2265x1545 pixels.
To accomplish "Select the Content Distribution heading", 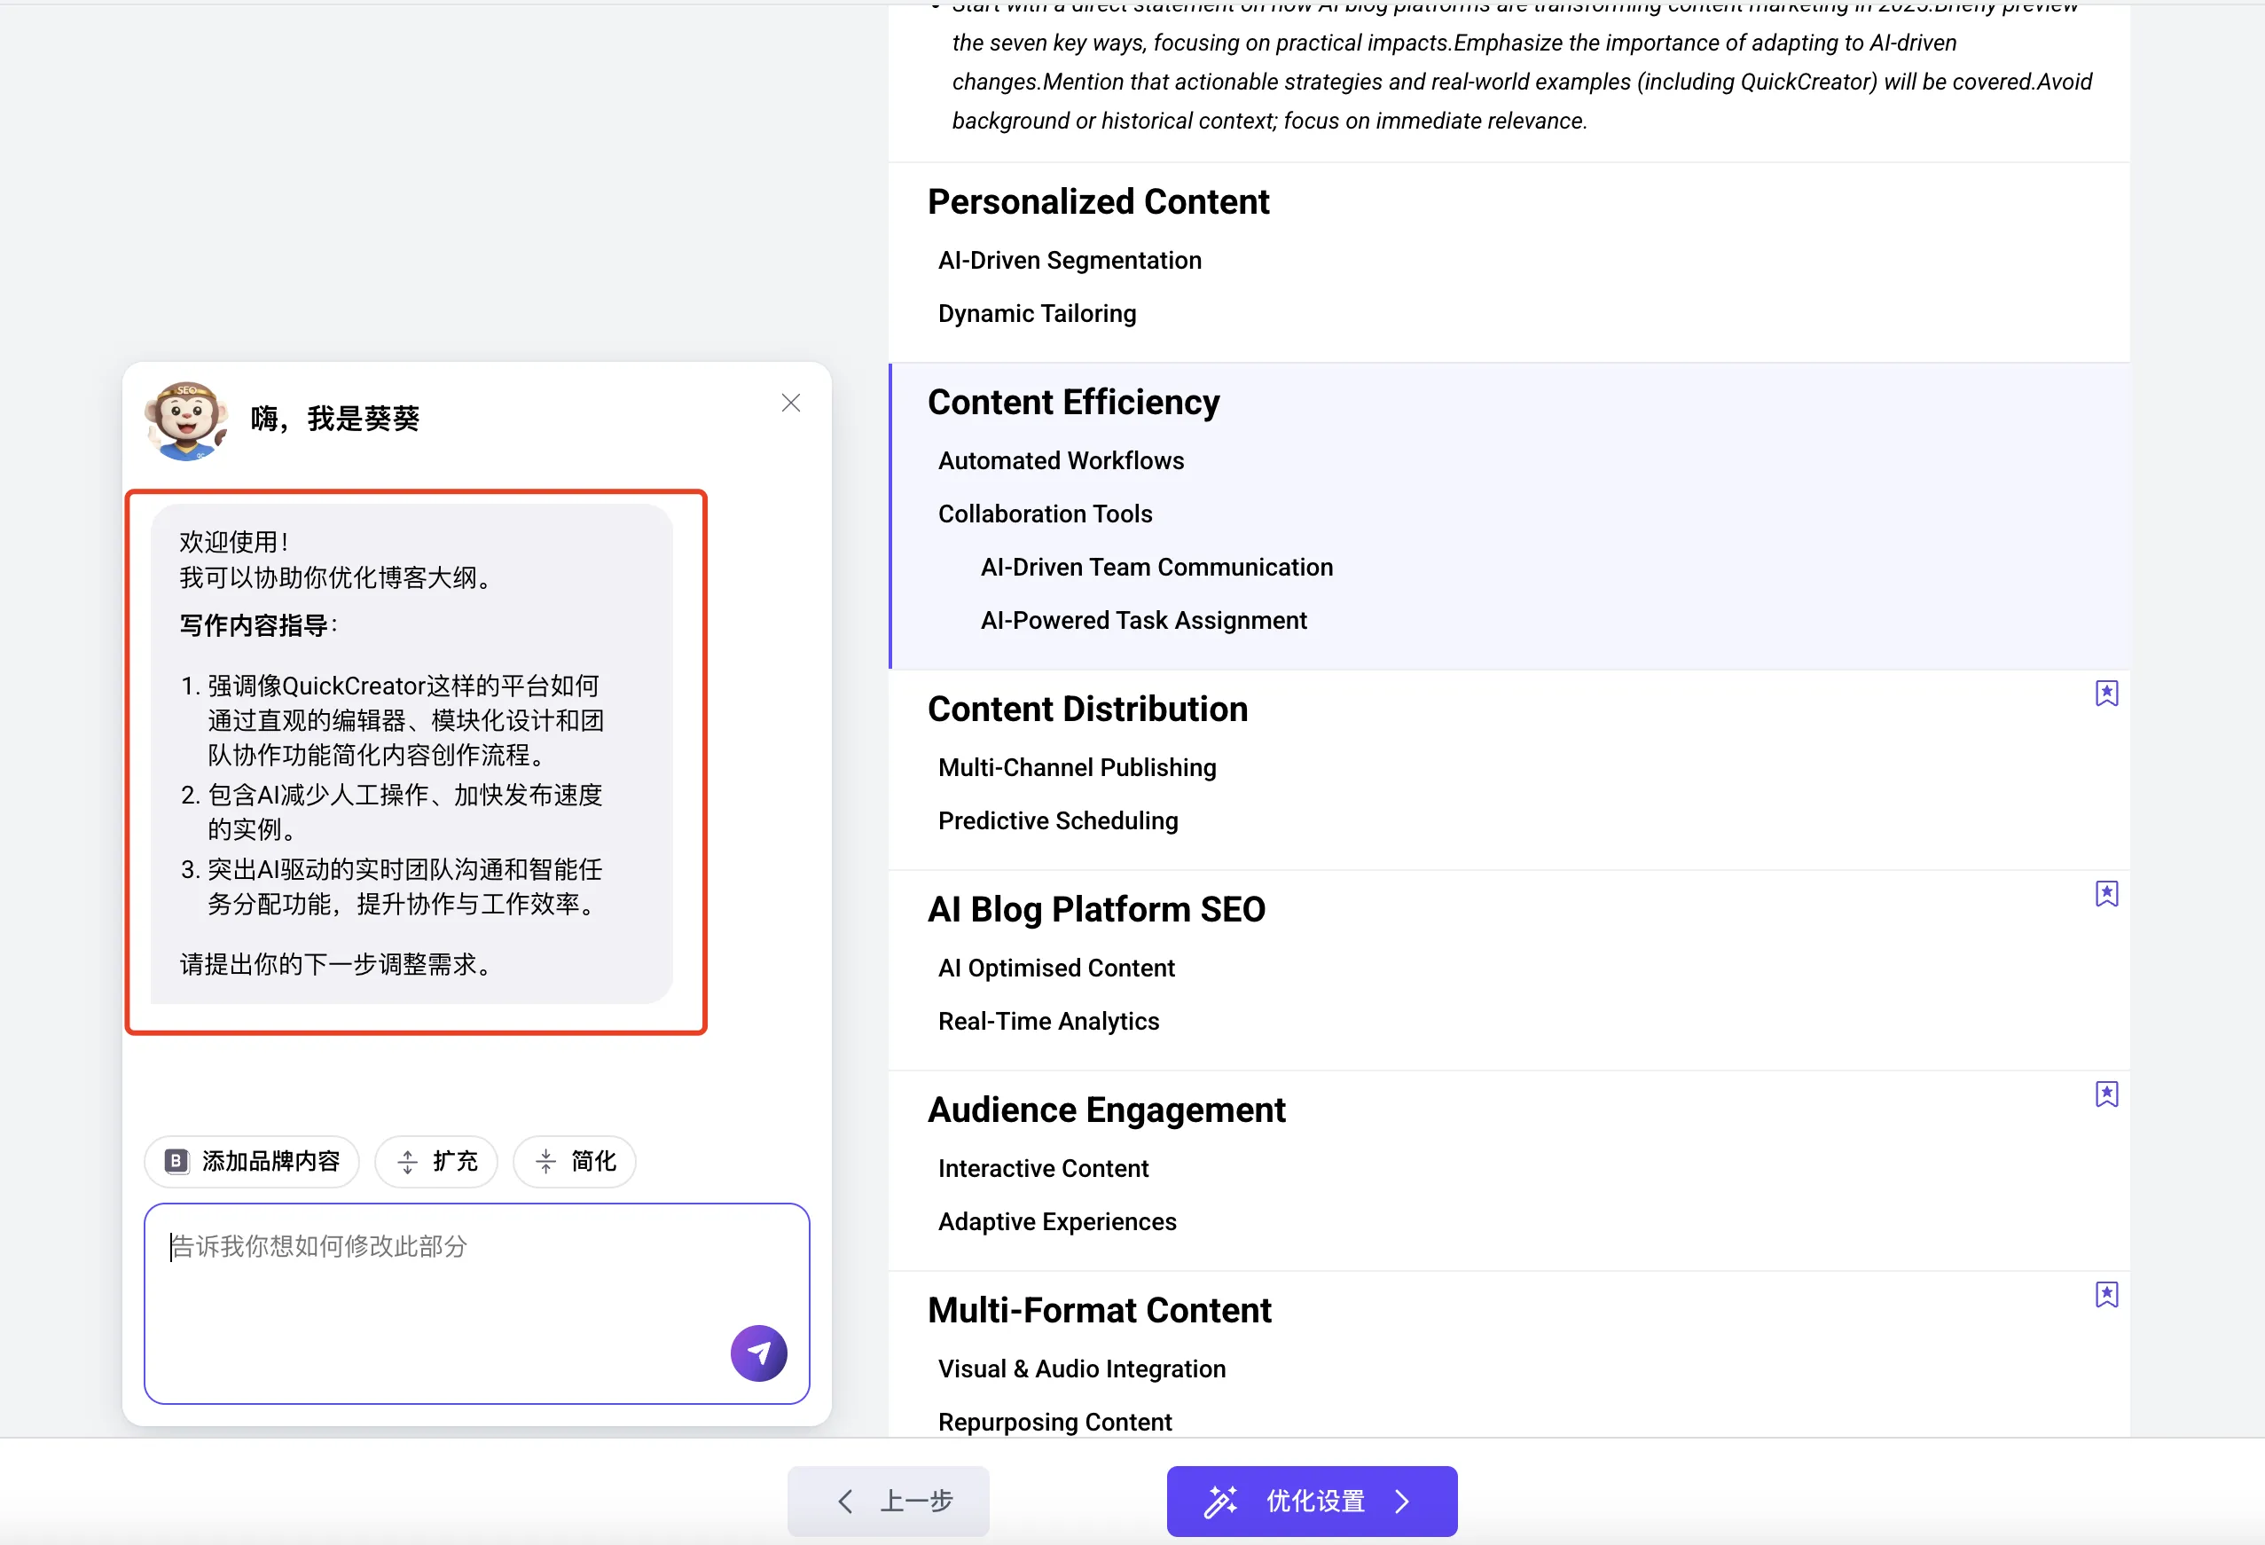I will [1087, 709].
